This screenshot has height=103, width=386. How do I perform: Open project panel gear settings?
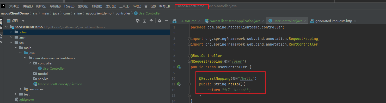(160, 21)
